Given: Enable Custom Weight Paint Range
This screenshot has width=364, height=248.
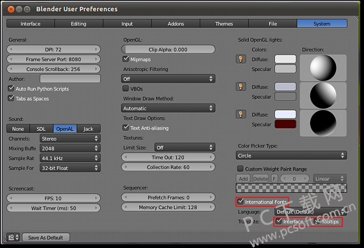Looking at the screenshot, I should tap(240, 169).
